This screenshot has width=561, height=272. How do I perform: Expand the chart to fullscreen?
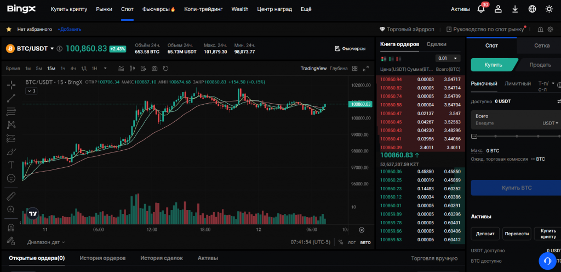click(365, 69)
